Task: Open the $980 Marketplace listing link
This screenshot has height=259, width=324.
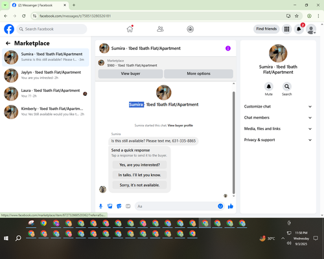Action: [132, 65]
